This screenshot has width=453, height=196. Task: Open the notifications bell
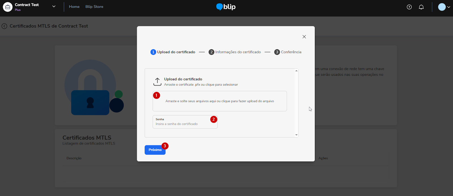(x=421, y=7)
